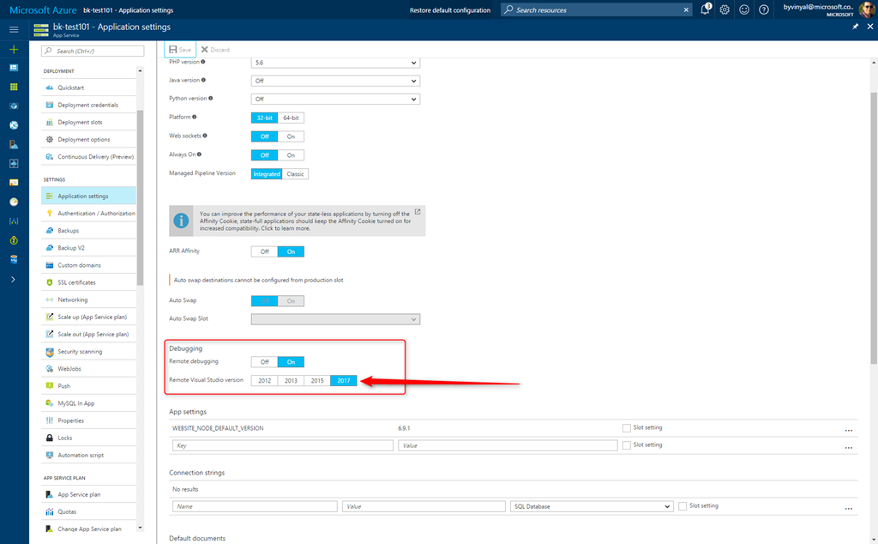Click the sidebar scroll down arrow

140,528
